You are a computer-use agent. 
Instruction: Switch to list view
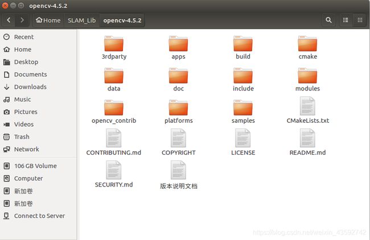coord(346,20)
